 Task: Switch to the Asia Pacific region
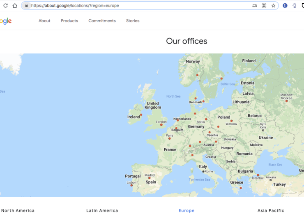[x=271, y=210]
